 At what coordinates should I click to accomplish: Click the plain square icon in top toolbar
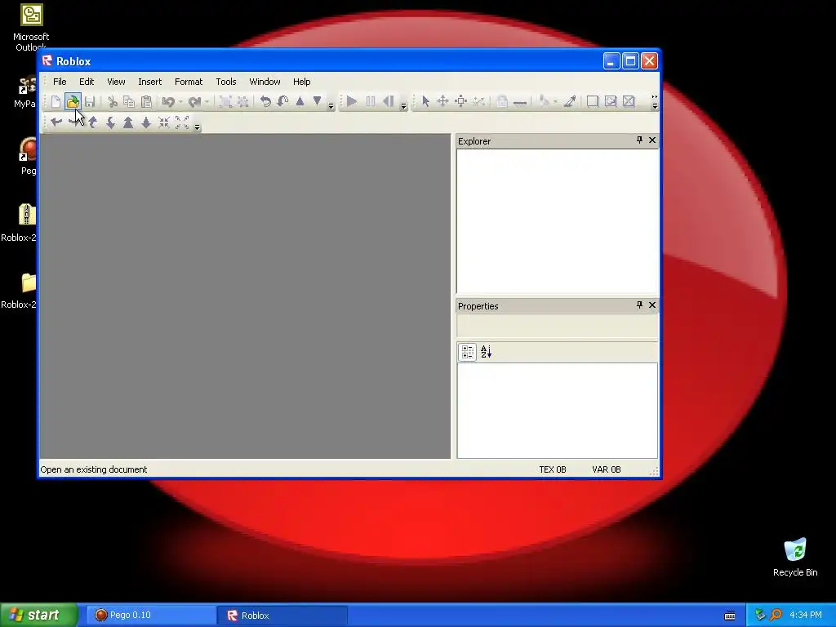(x=593, y=101)
